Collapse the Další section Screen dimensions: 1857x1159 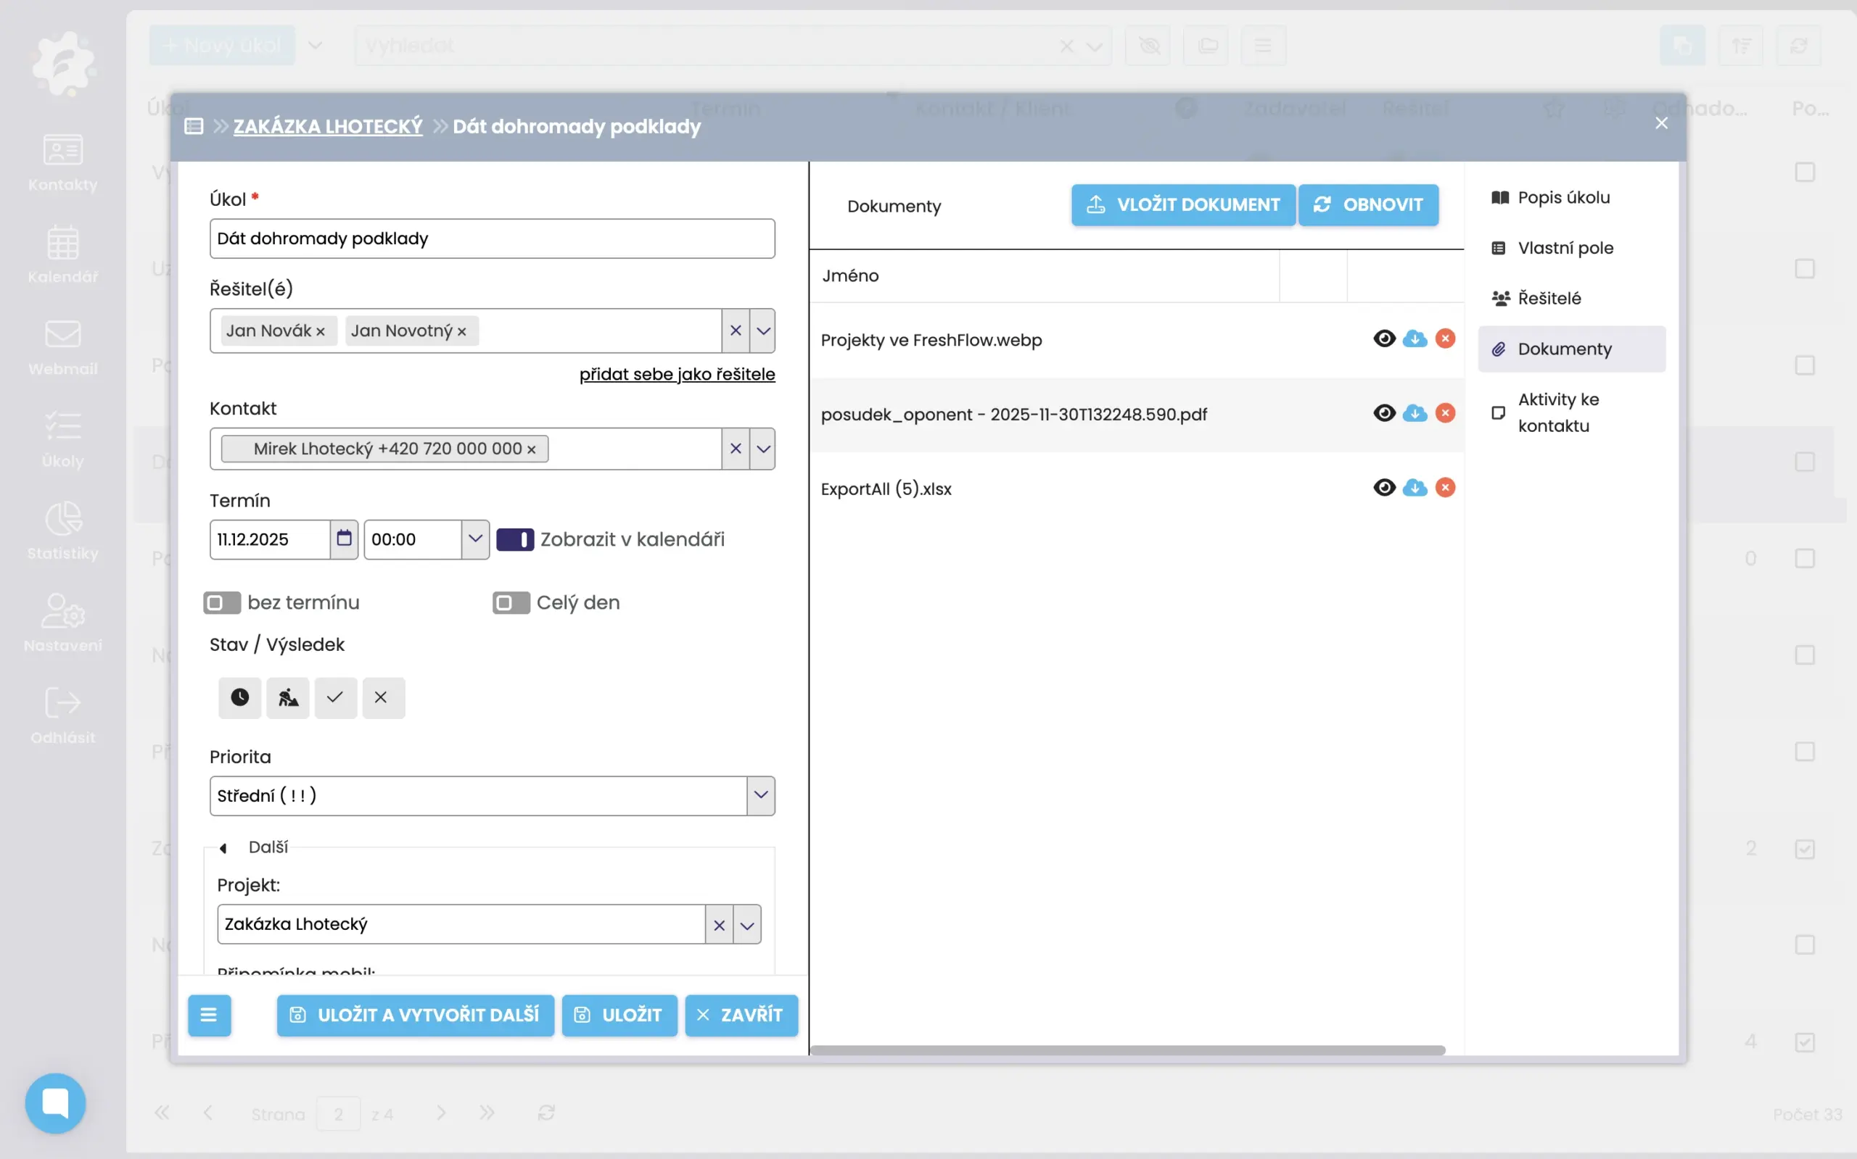click(223, 848)
